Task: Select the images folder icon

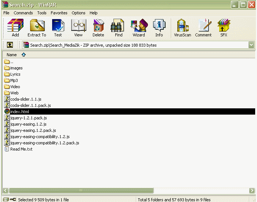Action: point(7,68)
